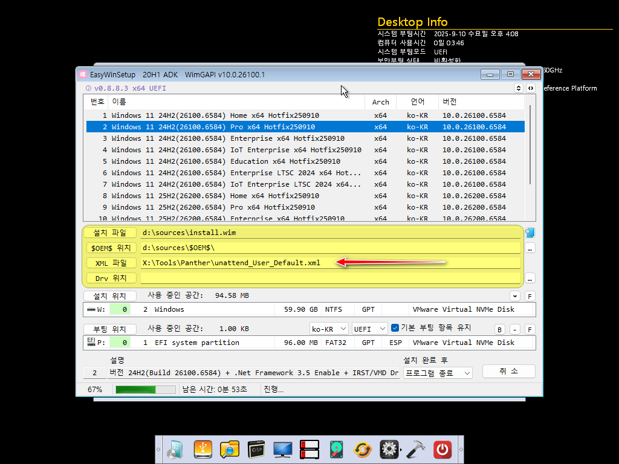Click the F button for install location
Image resolution: width=619 pixels, height=464 pixels.
(x=530, y=296)
